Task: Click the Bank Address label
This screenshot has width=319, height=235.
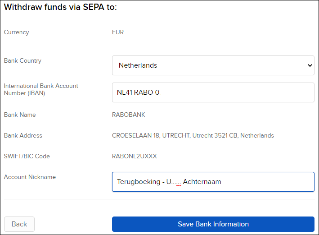Action: [x=23, y=135]
